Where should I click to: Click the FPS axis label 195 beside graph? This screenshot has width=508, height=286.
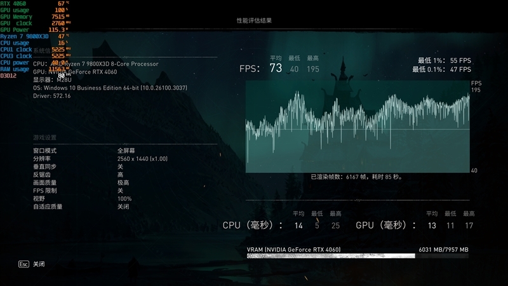(476, 90)
